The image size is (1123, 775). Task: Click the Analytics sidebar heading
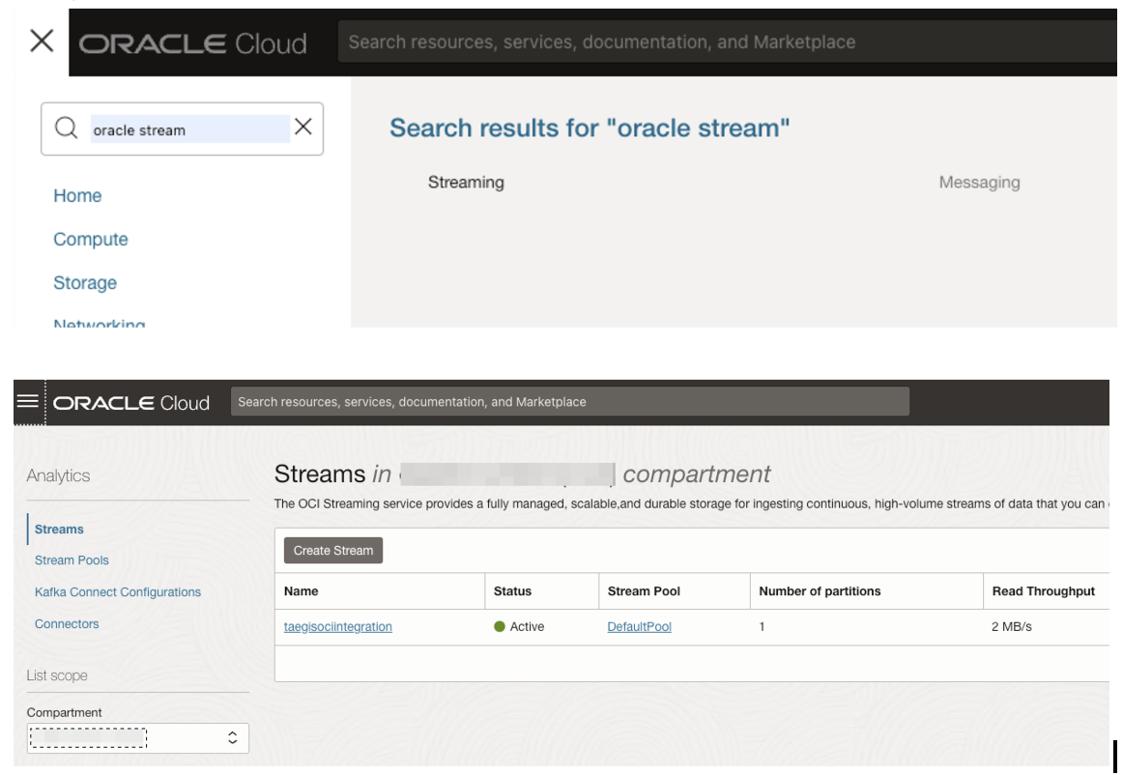tap(58, 475)
